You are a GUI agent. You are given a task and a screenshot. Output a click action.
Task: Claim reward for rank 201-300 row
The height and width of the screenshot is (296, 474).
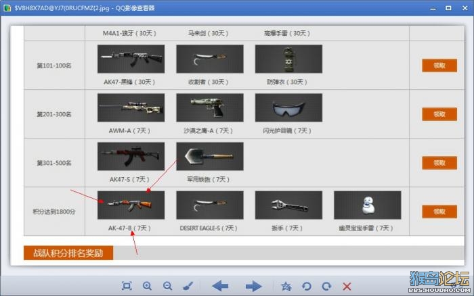coord(439,114)
